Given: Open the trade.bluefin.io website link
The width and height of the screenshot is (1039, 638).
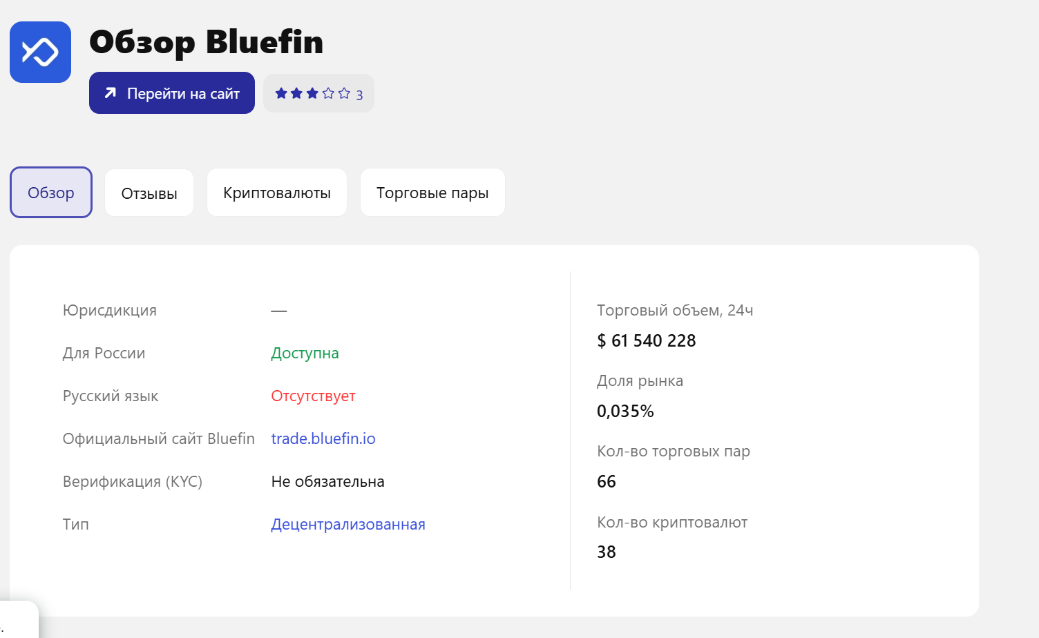Looking at the screenshot, I should tap(323, 438).
